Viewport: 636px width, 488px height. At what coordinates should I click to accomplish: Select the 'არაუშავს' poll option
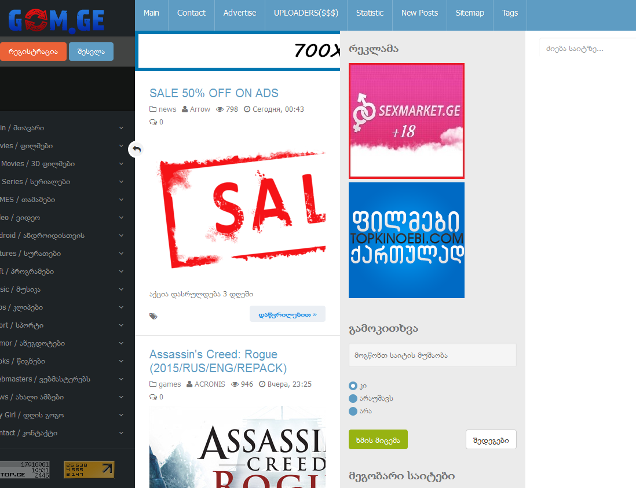353,398
